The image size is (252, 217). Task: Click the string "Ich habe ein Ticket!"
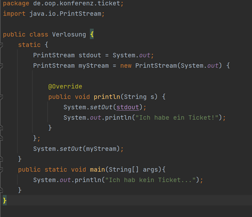pyautogui.click(x=177, y=118)
